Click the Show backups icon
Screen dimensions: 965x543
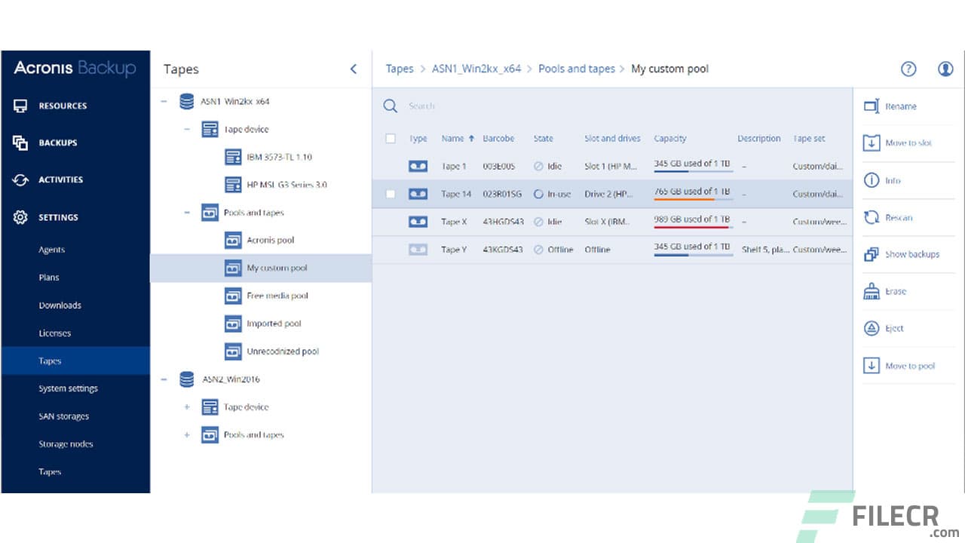[x=870, y=254]
